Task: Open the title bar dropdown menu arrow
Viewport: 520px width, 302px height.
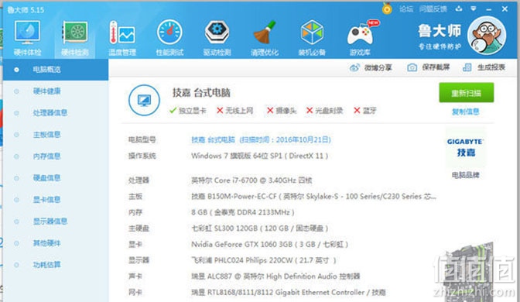Action: [x=474, y=9]
